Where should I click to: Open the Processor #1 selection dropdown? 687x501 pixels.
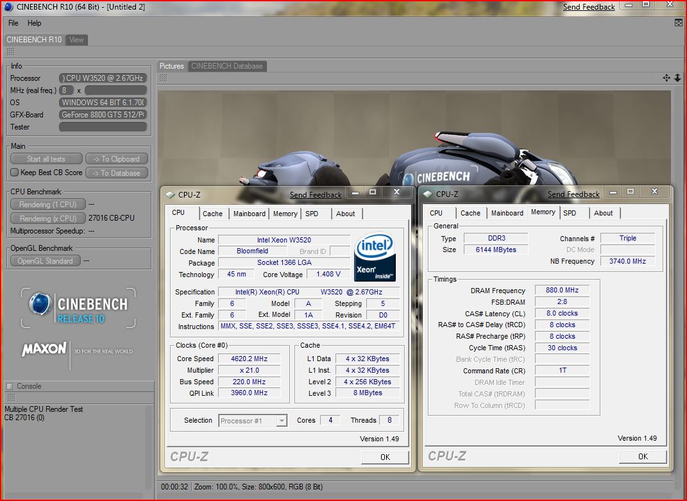click(253, 421)
